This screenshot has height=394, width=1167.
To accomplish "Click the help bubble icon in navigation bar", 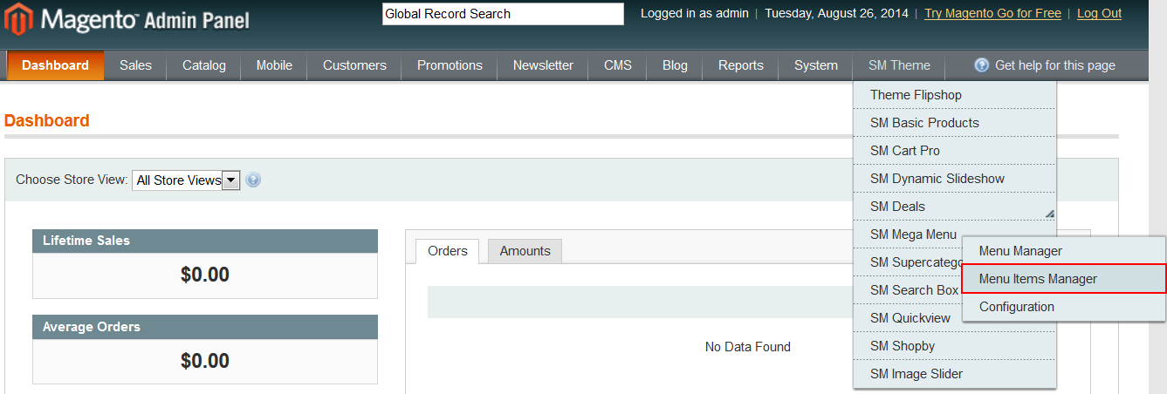I will tap(982, 65).
